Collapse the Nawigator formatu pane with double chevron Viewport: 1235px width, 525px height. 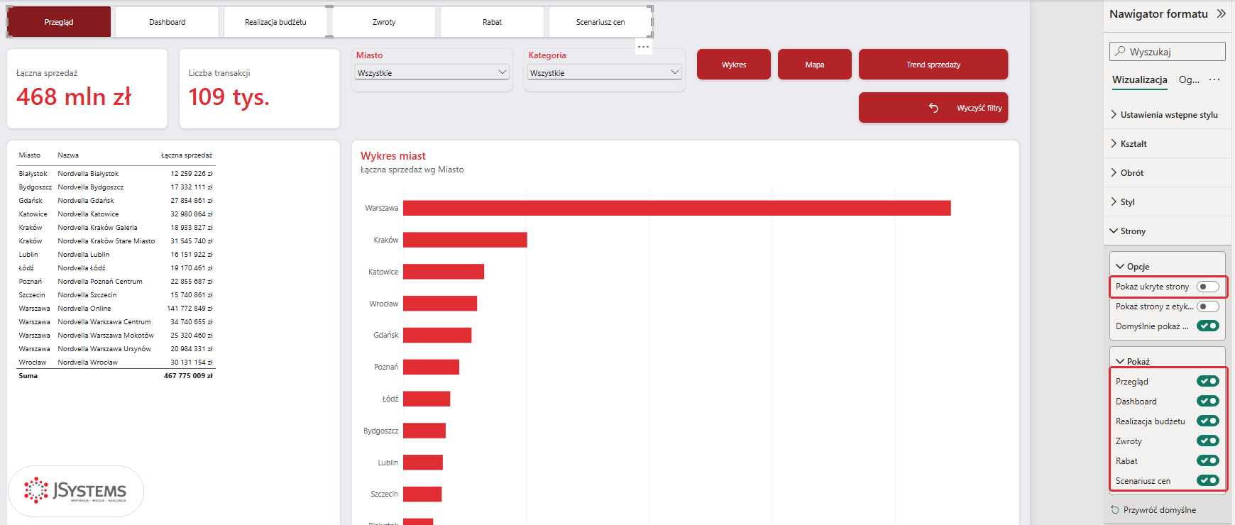[x=1221, y=13]
